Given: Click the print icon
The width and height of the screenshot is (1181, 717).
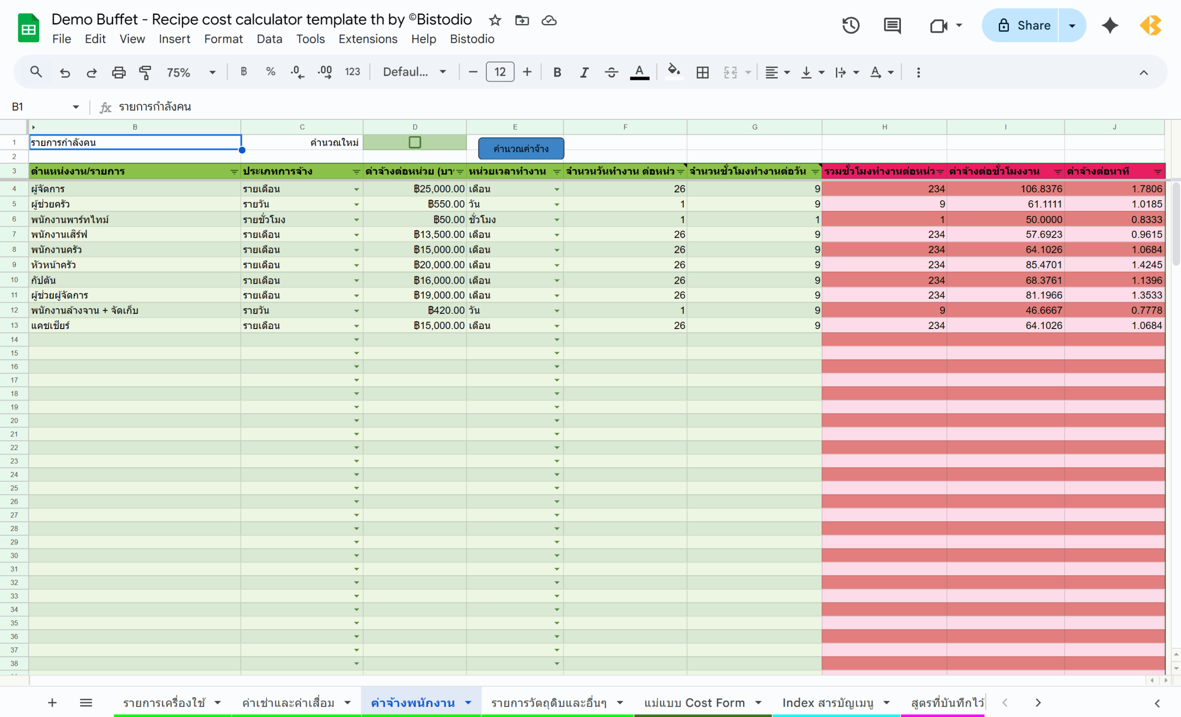Looking at the screenshot, I should (119, 72).
